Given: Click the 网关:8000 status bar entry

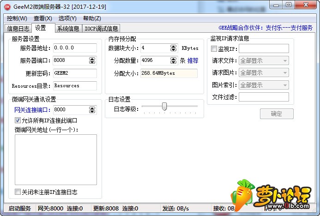Looking at the screenshot, I should (x=51, y=209).
